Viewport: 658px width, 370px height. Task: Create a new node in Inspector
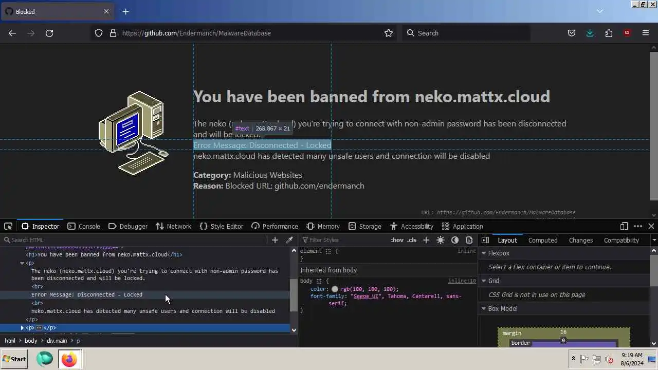tap(275, 240)
